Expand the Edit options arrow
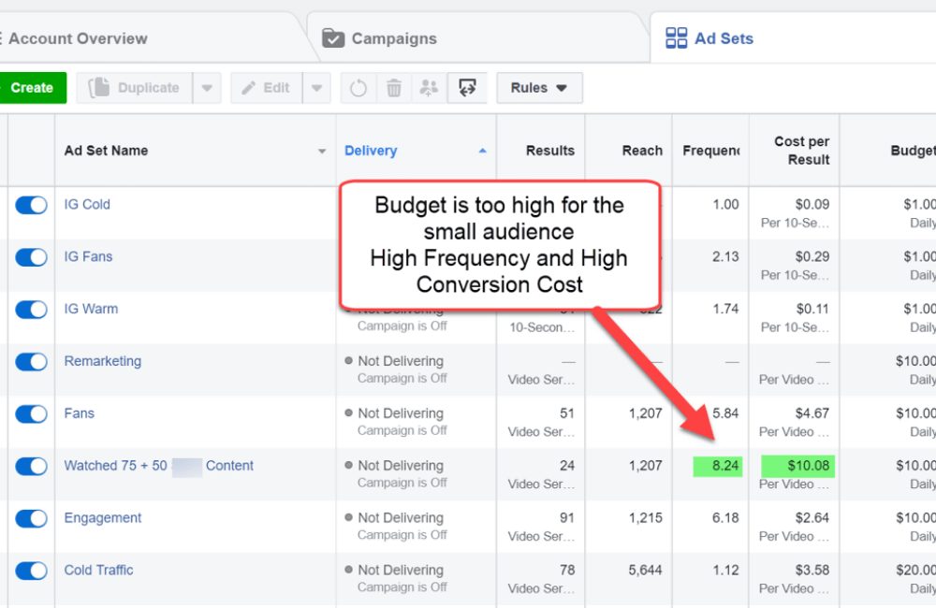This screenshot has width=936, height=608. [317, 88]
